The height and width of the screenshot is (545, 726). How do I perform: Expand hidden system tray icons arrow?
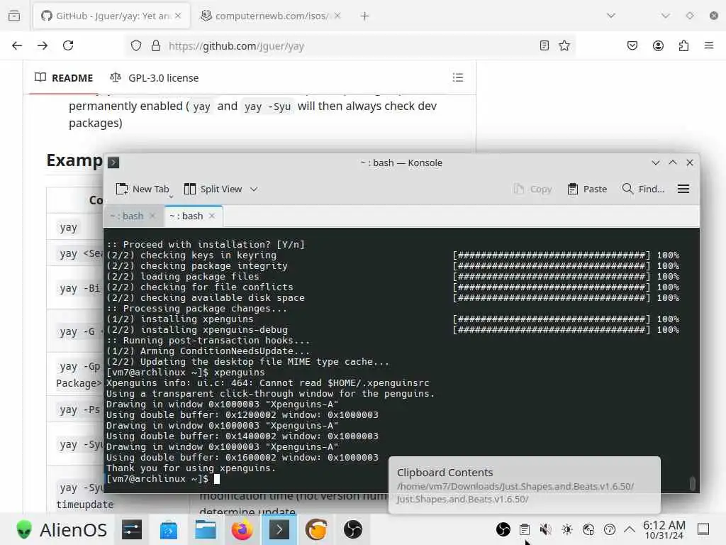coord(630,529)
